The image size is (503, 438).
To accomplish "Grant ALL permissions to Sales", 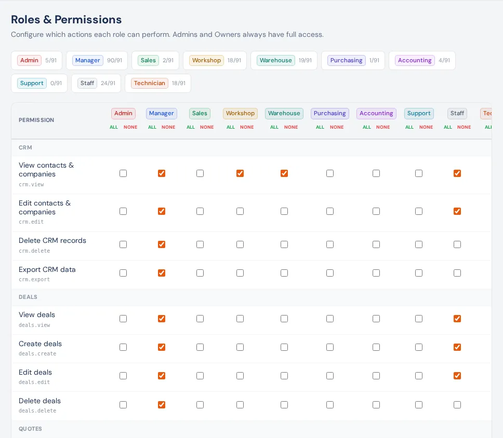I will click(x=191, y=127).
